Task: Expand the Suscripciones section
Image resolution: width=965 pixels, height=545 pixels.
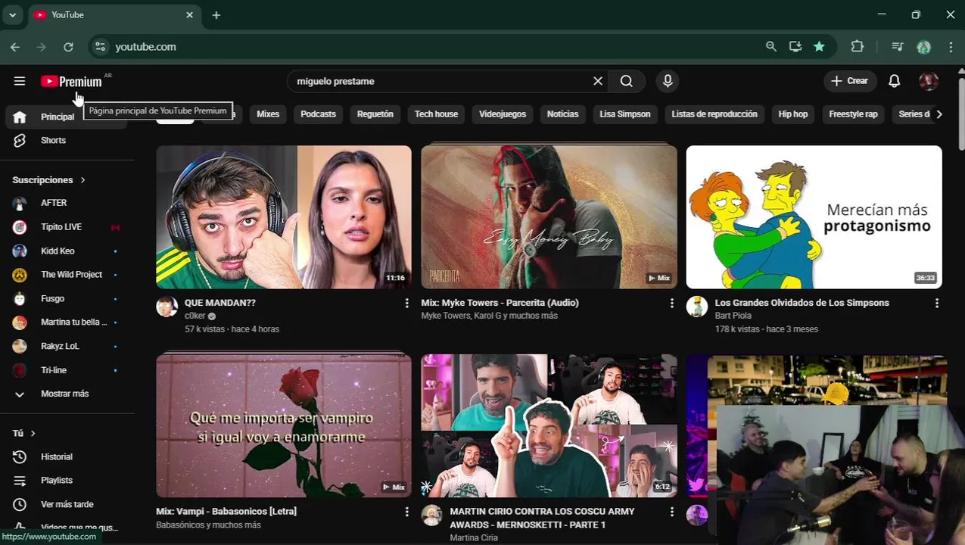Action: coord(48,180)
